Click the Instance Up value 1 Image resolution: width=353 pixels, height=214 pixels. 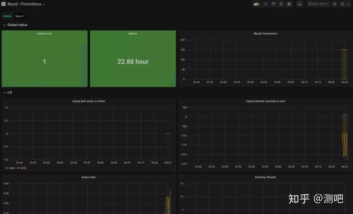click(x=44, y=62)
